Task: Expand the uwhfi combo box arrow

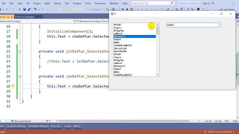Action: point(219,25)
